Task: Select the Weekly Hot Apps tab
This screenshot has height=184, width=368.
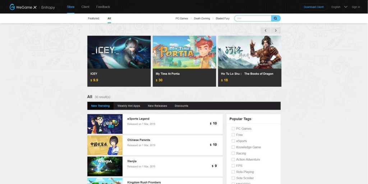Action: click(x=129, y=106)
